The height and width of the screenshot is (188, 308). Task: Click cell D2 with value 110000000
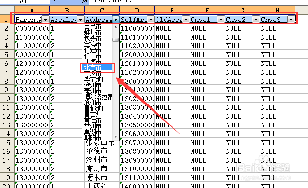[137, 28]
